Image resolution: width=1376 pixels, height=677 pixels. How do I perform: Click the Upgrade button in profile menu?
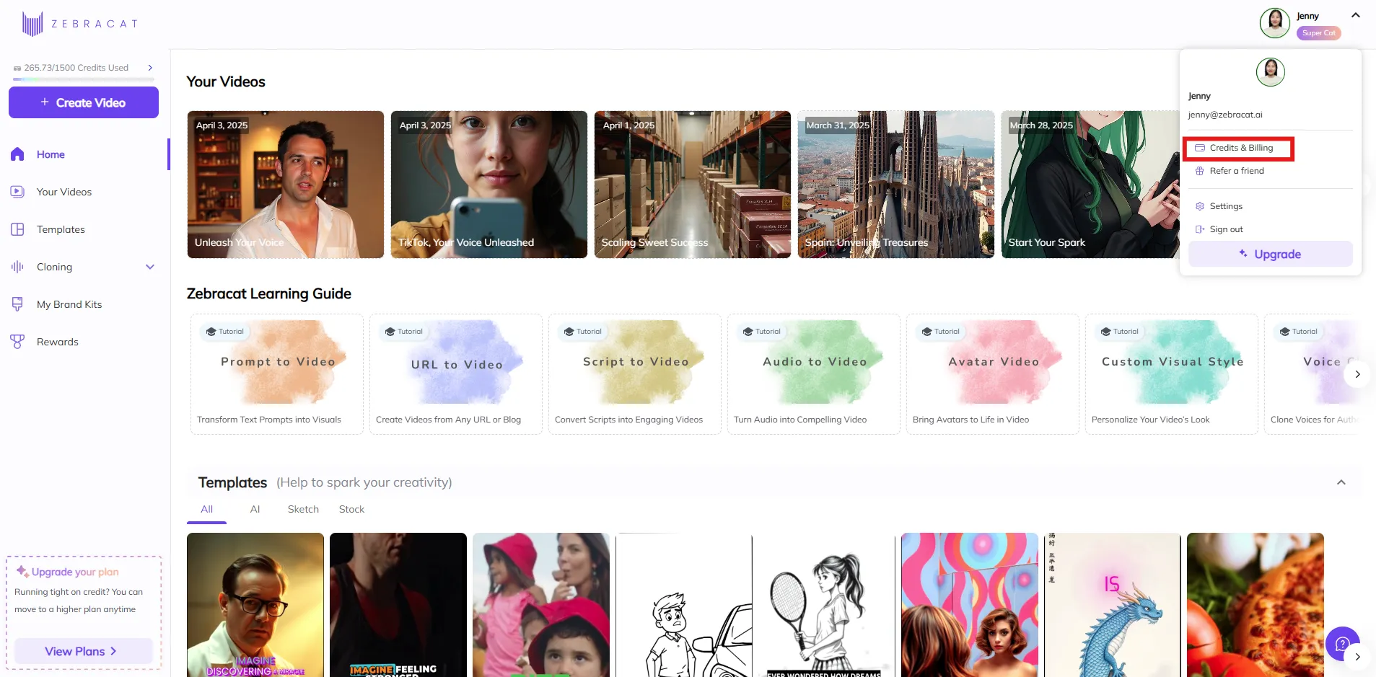[x=1271, y=254]
